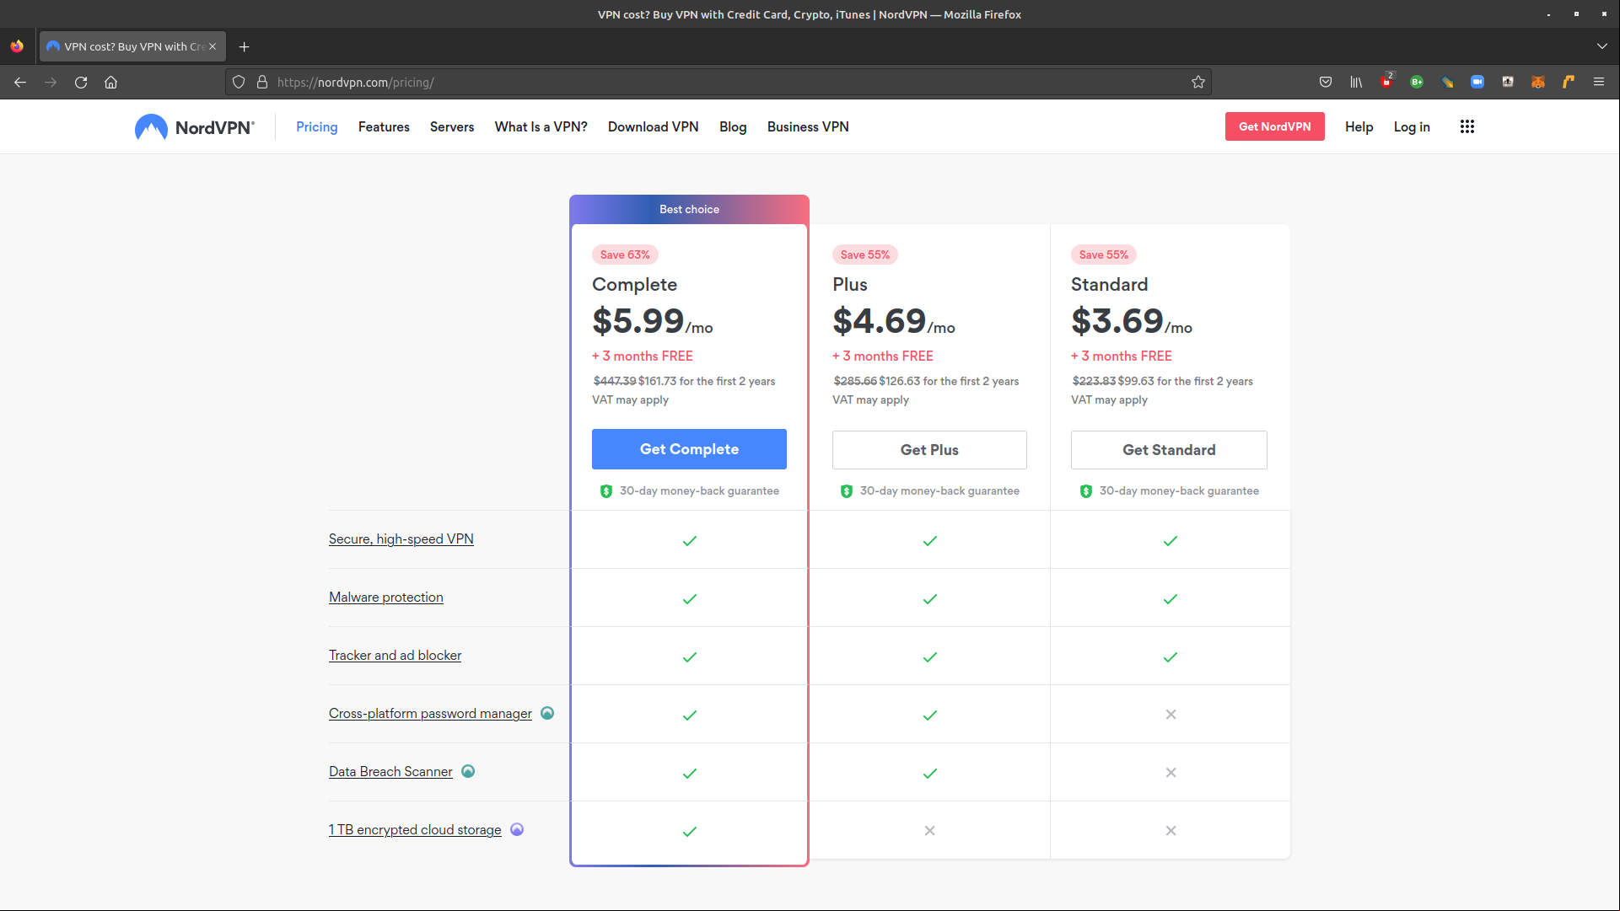Reload the page with refresh icon
The width and height of the screenshot is (1620, 911).
point(81,82)
